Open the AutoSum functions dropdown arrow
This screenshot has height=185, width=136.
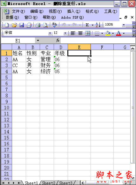coord(92,25)
